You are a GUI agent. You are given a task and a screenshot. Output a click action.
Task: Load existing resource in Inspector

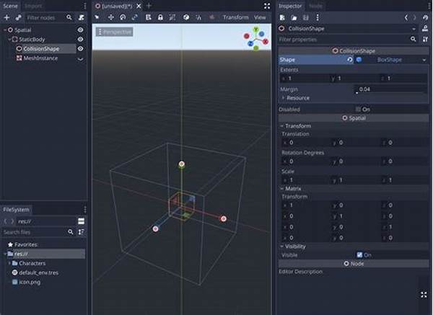(294, 17)
